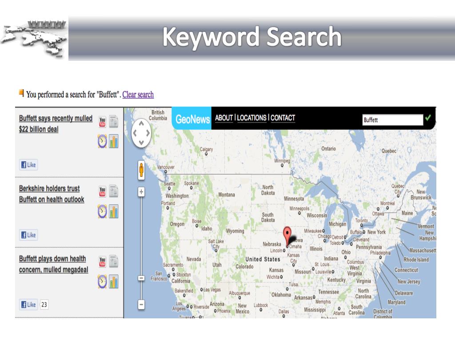
Task: Click the "Las Vegas" city label
Action: [212, 289]
